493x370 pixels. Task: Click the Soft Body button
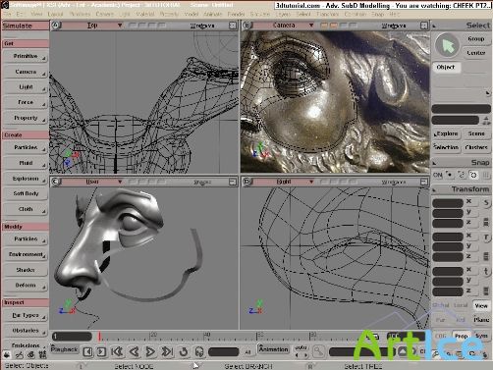26,193
